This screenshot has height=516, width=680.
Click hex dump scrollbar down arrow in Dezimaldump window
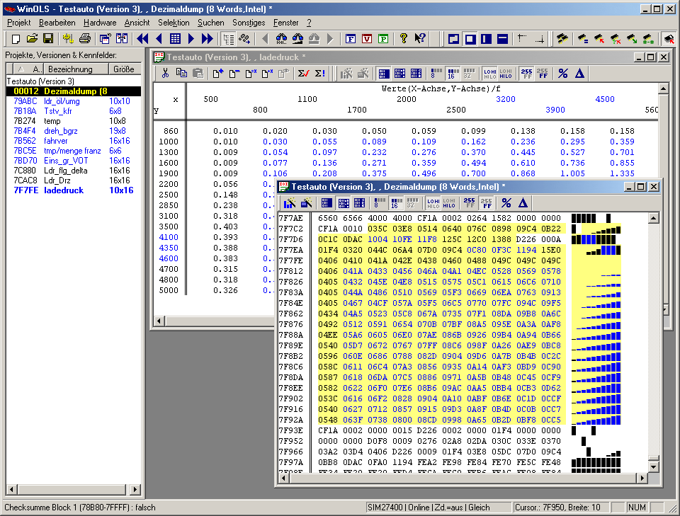pyautogui.click(x=654, y=466)
